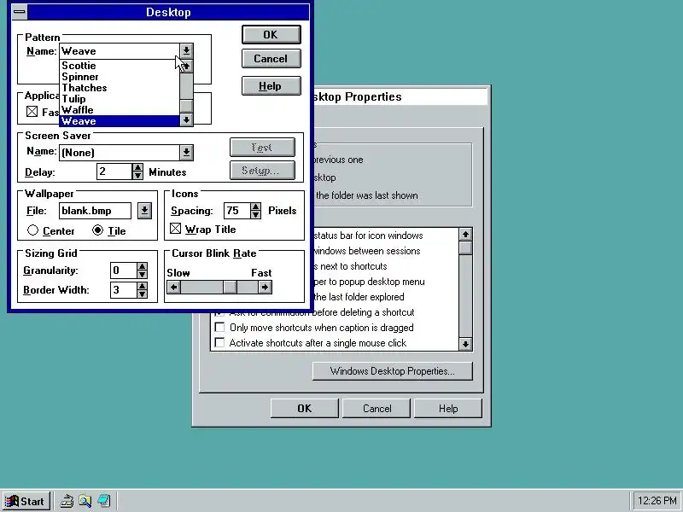
Task: Click OK in the Desktop Properties window
Action: tap(305, 409)
